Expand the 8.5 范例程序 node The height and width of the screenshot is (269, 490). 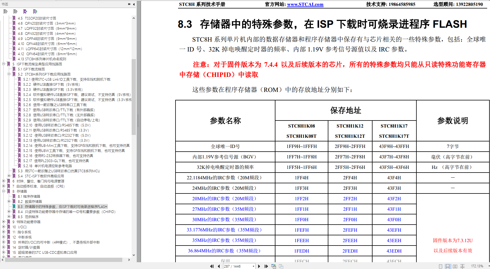(x=9, y=217)
